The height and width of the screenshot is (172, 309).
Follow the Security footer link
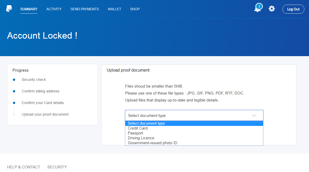point(57,167)
